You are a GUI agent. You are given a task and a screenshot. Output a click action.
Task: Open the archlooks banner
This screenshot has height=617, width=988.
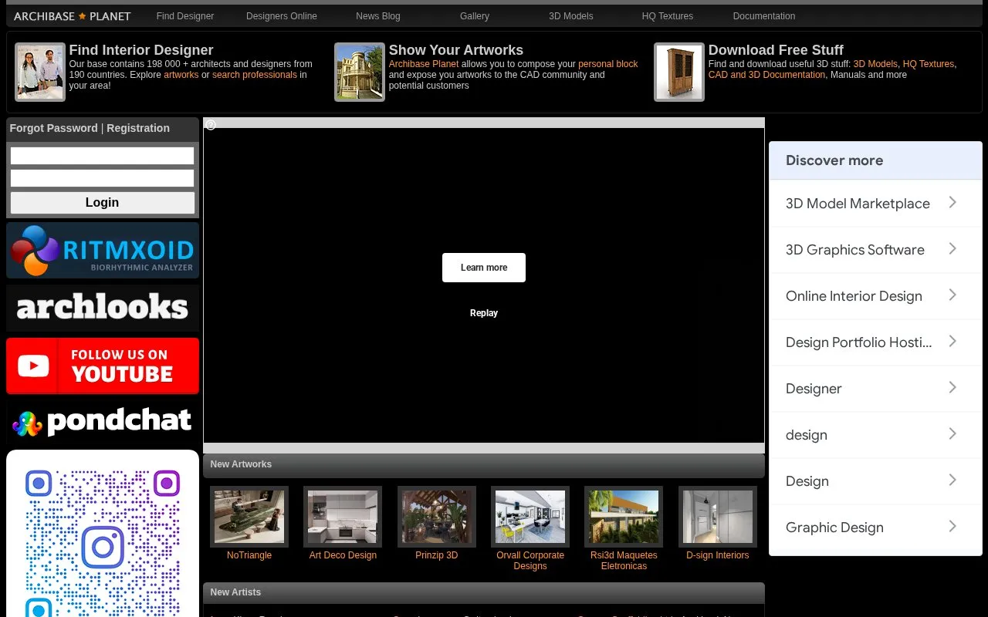[x=103, y=308]
